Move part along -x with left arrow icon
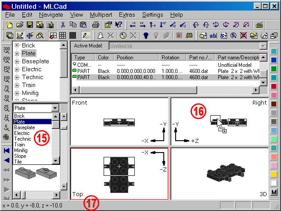 133,25
